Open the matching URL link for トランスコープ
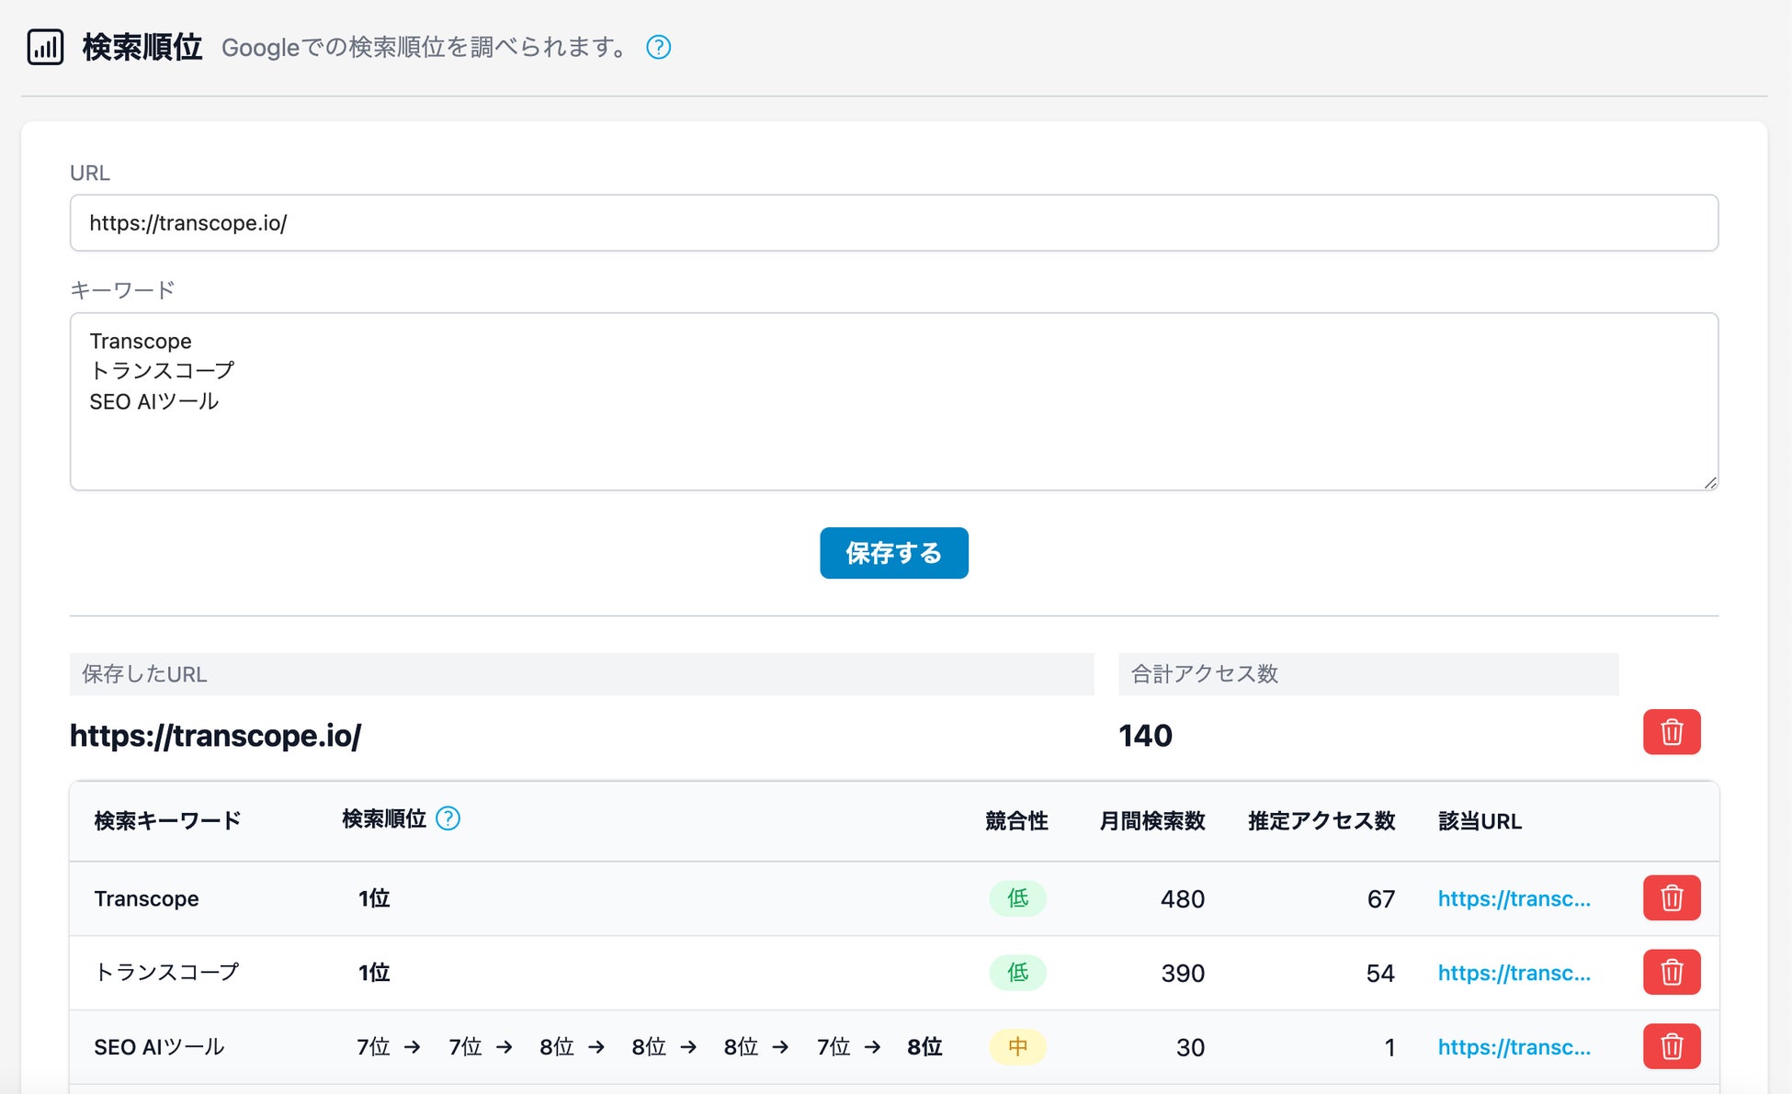This screenshot has width=1792, height=1094. click(1514, 973)
